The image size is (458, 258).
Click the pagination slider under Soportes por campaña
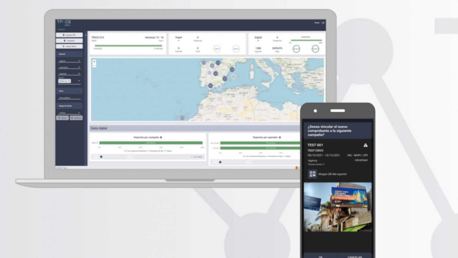click(101, 157)
